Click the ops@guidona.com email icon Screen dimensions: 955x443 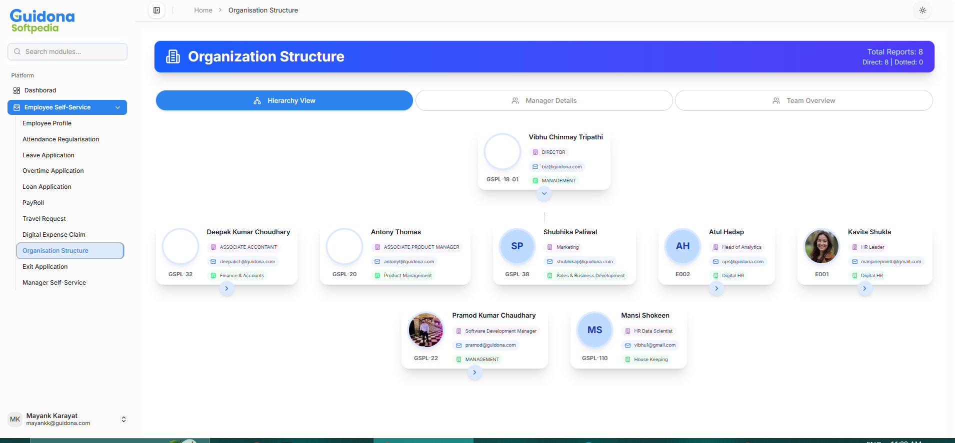[715, 262]
